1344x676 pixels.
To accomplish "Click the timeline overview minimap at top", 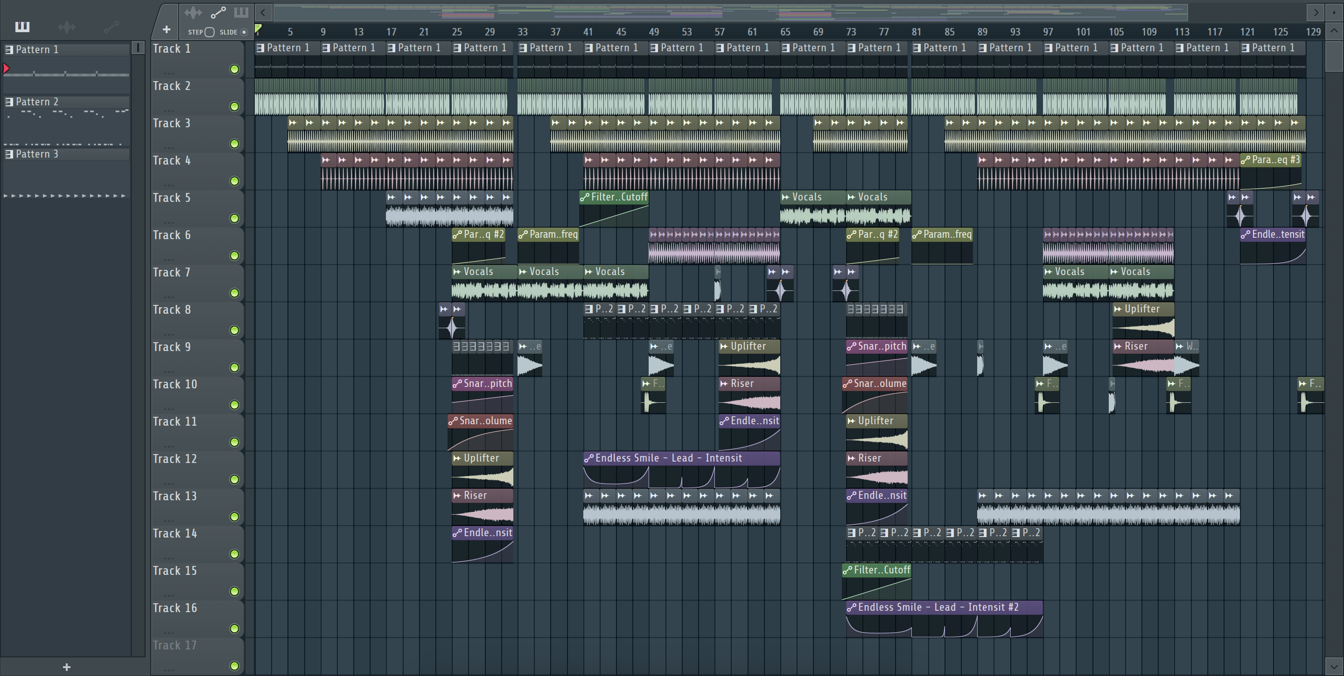I will click(730, 12).
